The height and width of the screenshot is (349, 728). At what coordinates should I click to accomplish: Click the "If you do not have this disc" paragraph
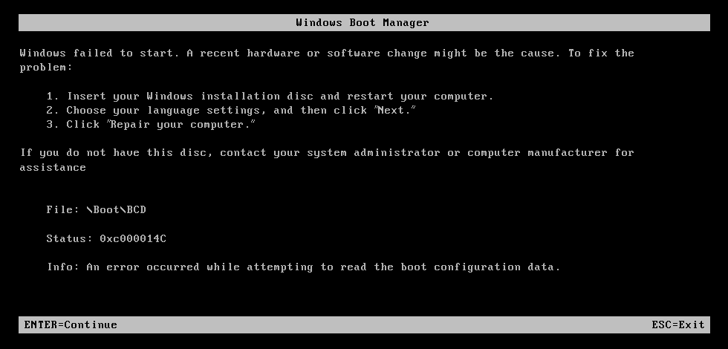point(327,160)
